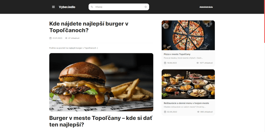Screen dimensions: 265x132
Task: Click the eye icon beside 1077 zhliadnutí
Action: pyautogui.click(x=198, y=63)
